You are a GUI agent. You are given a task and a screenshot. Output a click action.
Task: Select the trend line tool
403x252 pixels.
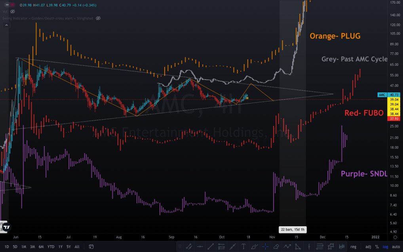click(211, 246)
